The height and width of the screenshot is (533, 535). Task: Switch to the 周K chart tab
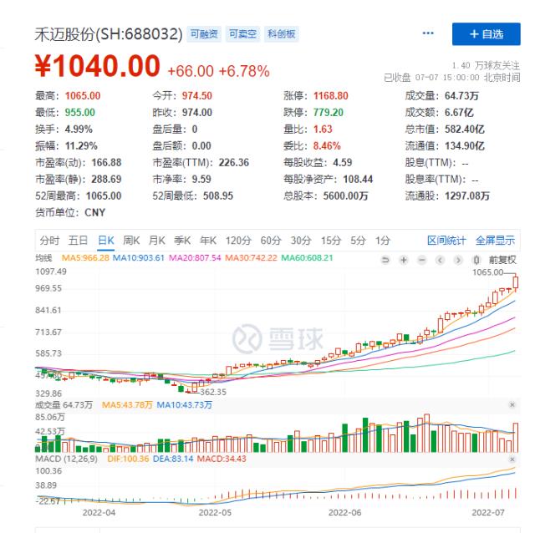click(x=131, y=241)
